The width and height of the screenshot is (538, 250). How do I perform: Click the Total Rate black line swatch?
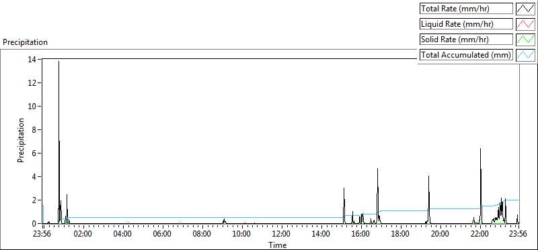526,9
